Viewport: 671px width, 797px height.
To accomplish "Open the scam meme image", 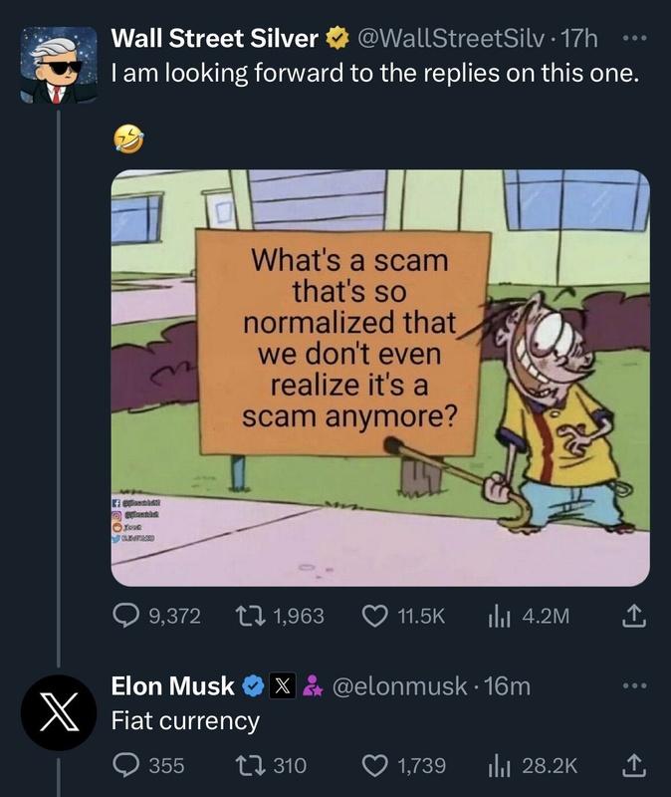I will (x=379, y=378).
